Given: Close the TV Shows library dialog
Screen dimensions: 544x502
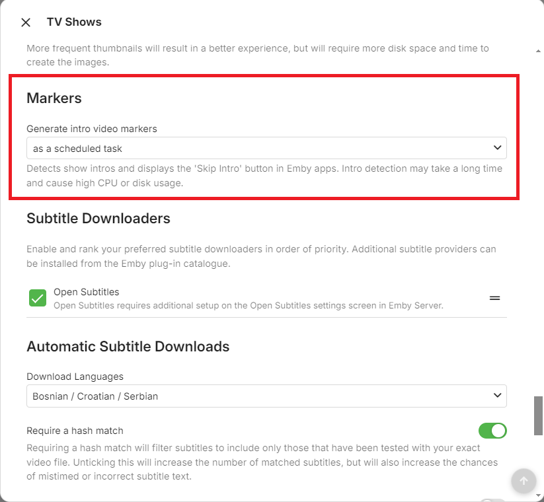Looking at the screenshot, I should pyautogui.click(x=26, y=22).
